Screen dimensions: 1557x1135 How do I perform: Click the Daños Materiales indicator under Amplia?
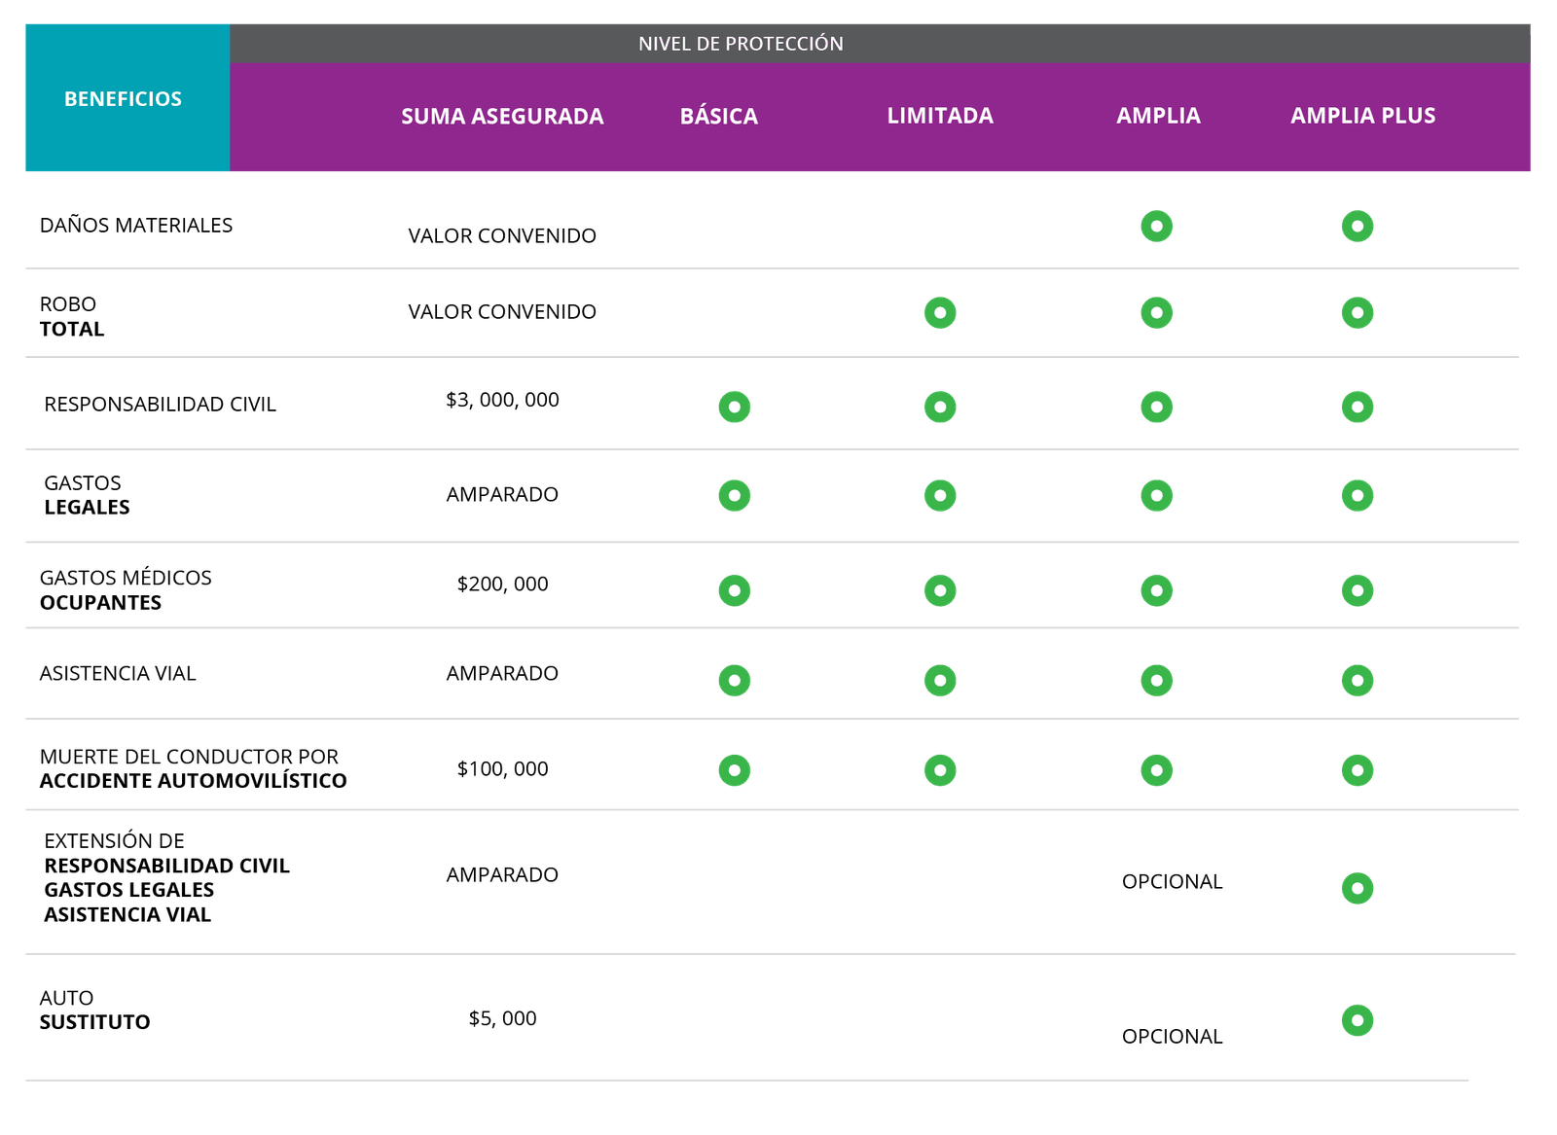tap(1156, 227)
